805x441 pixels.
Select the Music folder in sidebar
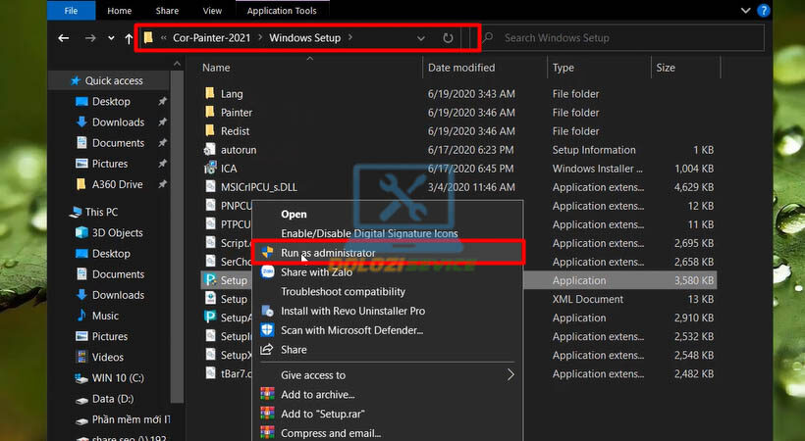tap(105, 316)
